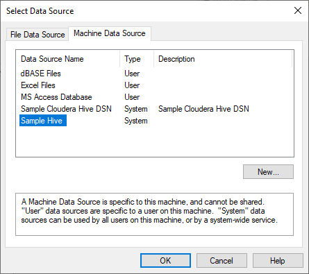This screenshot has width=309, height=274.
Task: Close the Select Data Source window
Action: tap(298, 10)
